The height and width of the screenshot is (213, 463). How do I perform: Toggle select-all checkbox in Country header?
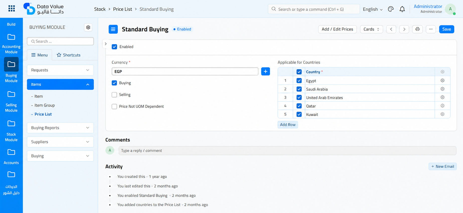point(299,72)
